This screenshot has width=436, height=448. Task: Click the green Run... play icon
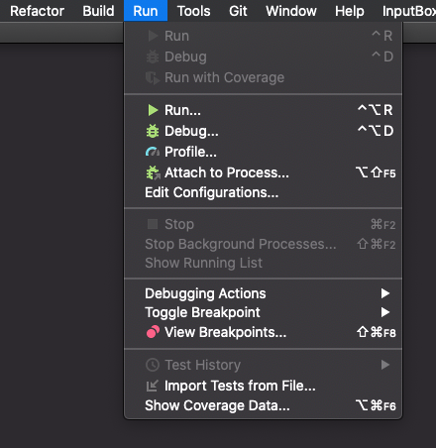pyautogui.click(x=153, y=110)
